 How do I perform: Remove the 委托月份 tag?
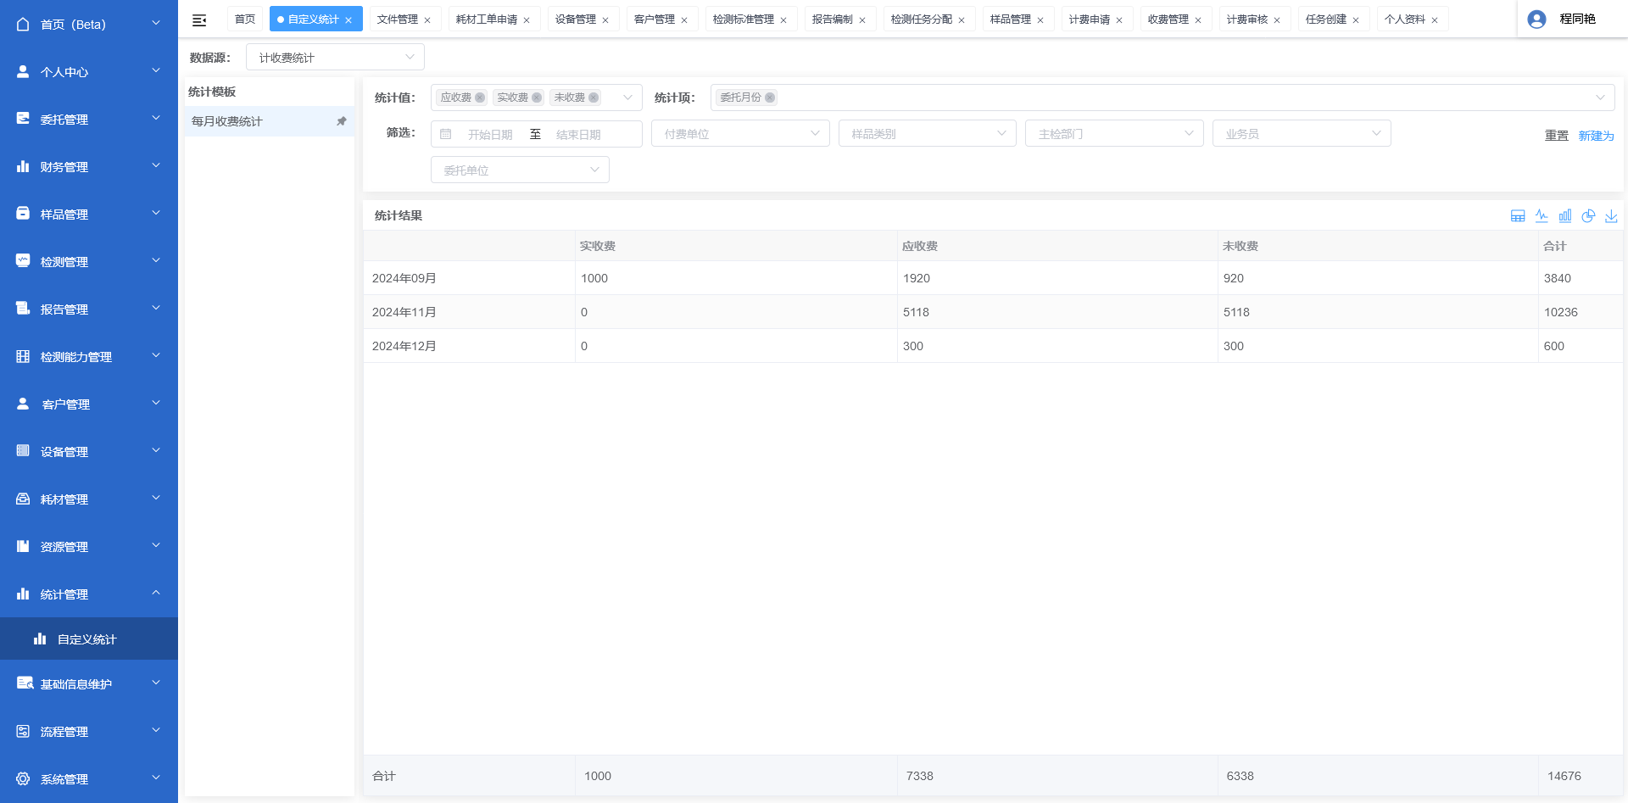point(770,98)
